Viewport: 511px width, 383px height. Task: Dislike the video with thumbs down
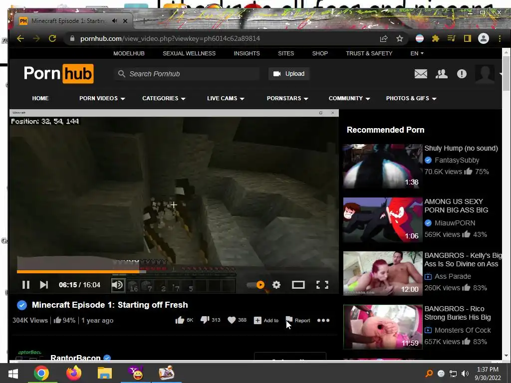point(210,320)
